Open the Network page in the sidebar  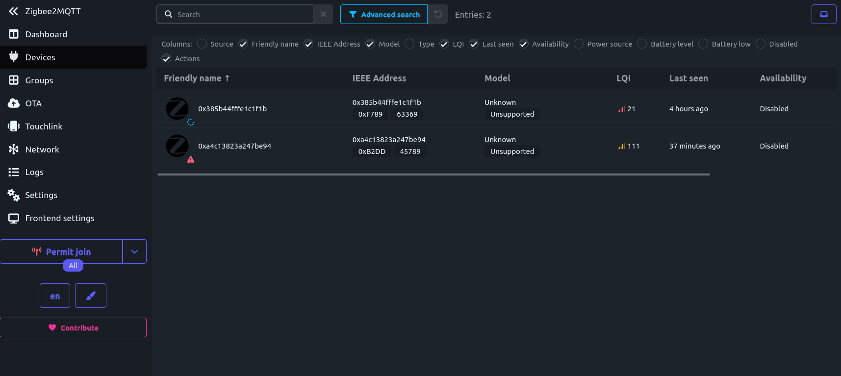click(42, 150)
